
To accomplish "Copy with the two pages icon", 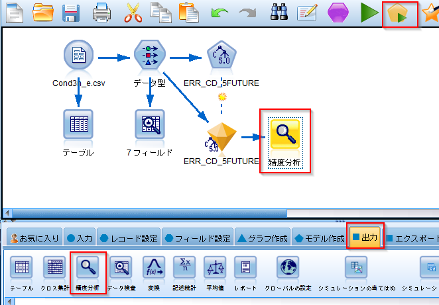I will click(x=161, y=13).
